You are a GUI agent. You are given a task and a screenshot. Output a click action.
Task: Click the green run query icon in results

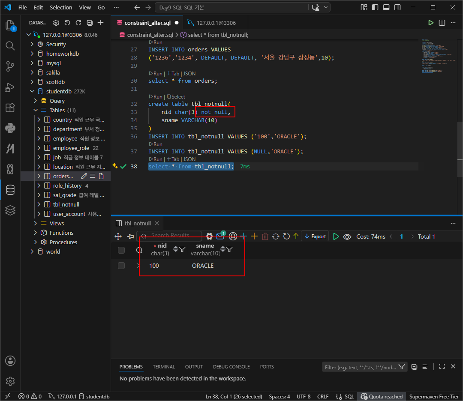click(336, 236)
